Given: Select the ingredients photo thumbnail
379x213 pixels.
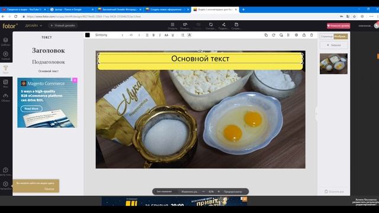Looking at the screenshot, I should point(333,64).
